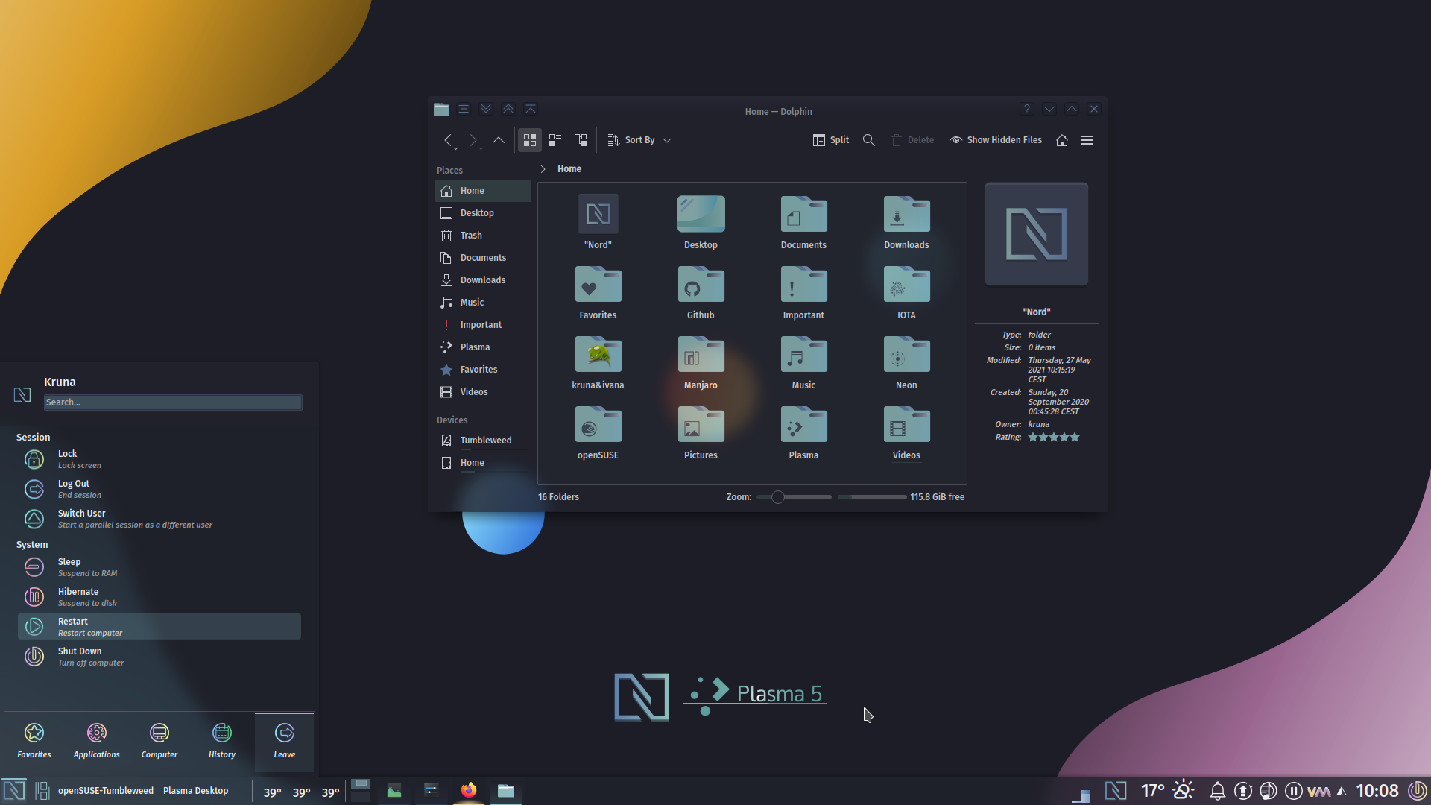Open Firefox from the taskbar
The image size is (1431, 805).
coord(468,790)
